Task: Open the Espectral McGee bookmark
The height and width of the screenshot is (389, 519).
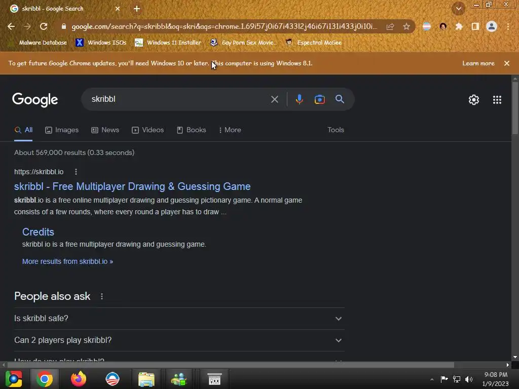Action: coord(313,43)
